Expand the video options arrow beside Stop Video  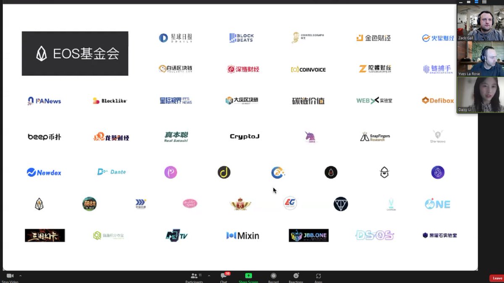pos(20,276)
